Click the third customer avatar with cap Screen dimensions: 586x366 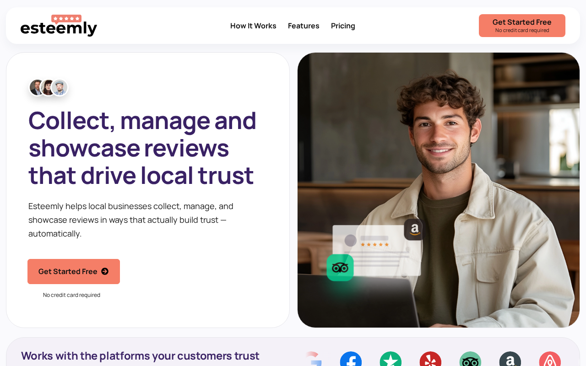pyautogui.click(x=60, y=87)
